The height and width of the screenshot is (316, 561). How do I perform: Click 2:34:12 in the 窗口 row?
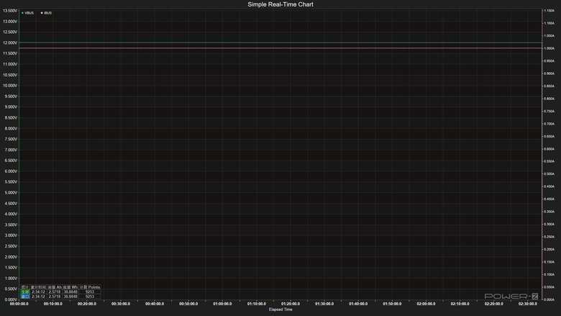coord(38,297)
